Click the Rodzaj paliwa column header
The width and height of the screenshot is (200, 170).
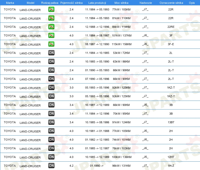(50, 3)
